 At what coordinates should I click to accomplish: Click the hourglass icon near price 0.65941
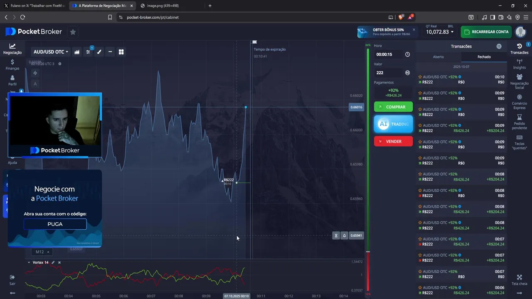tap(336, 235)
